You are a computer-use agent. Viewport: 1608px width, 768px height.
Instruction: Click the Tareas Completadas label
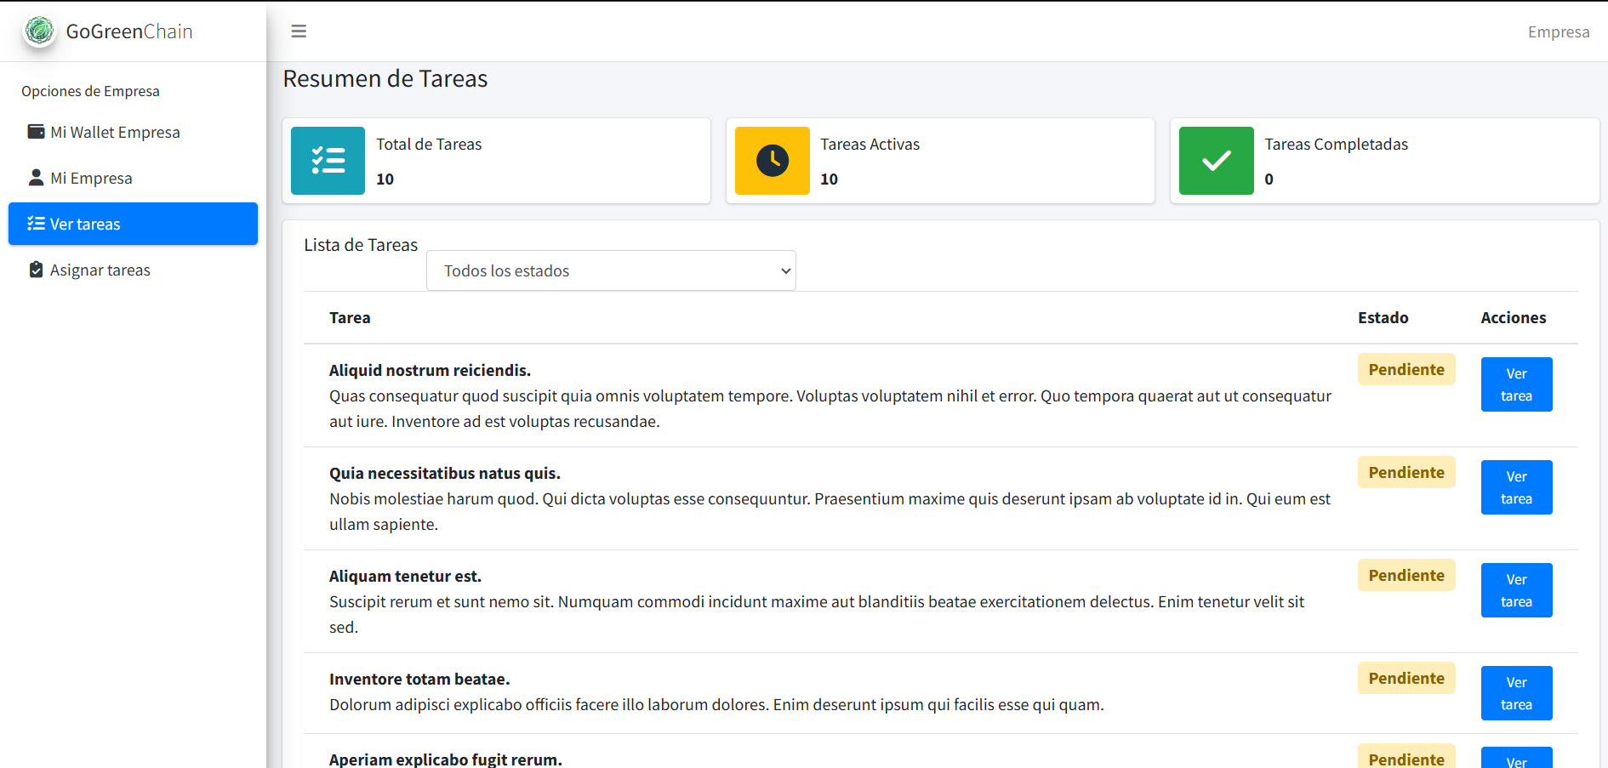coord(1336,144)
